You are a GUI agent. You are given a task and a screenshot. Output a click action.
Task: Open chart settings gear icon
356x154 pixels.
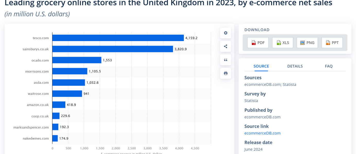(226, 33)
